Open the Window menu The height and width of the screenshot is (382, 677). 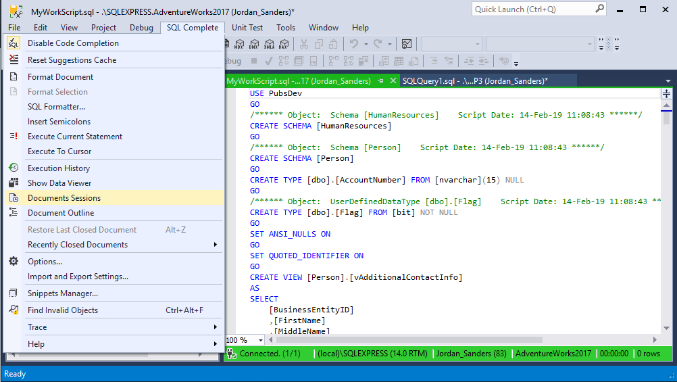[324, 28]
